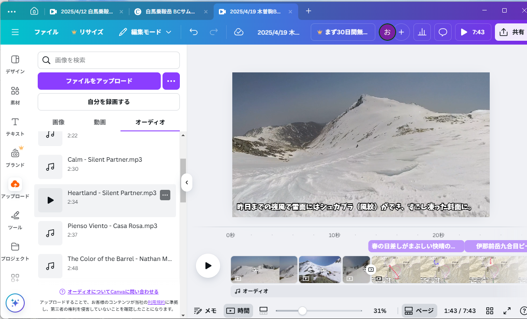Open the comments speech bubble icon

point(442,32)
